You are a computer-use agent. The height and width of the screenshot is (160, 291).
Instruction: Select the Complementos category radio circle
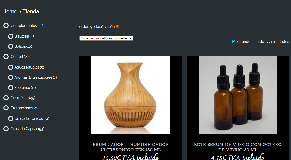[x=6, y=26]
